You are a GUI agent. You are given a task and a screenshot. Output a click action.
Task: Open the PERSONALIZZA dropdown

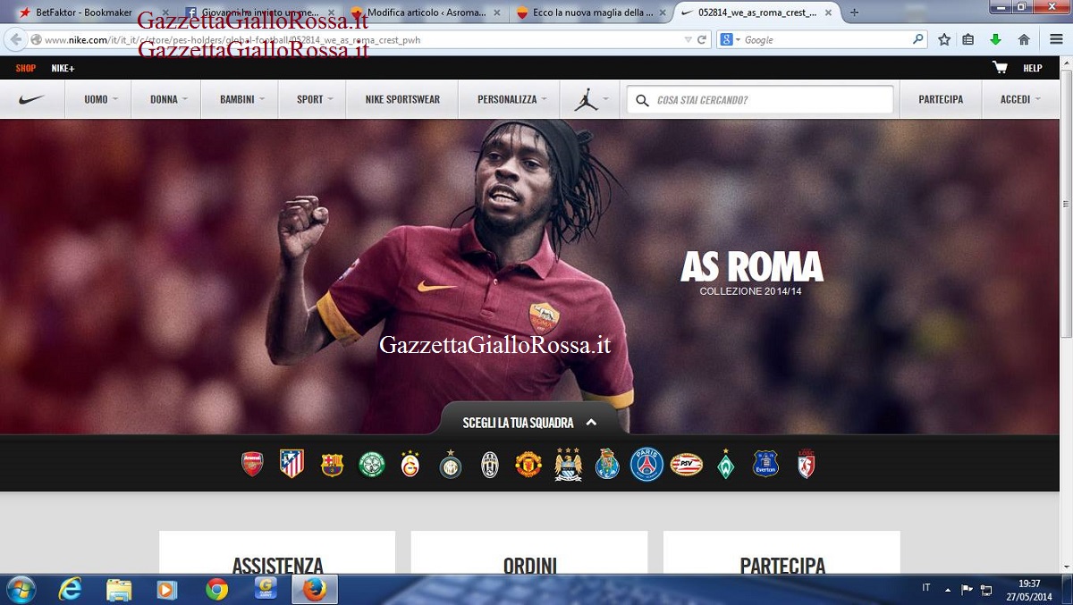[x=511, y=99]
